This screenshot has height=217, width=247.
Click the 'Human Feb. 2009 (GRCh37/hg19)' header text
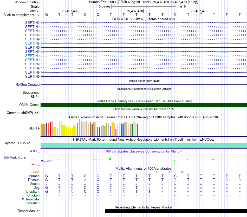[x=114, y=2]
